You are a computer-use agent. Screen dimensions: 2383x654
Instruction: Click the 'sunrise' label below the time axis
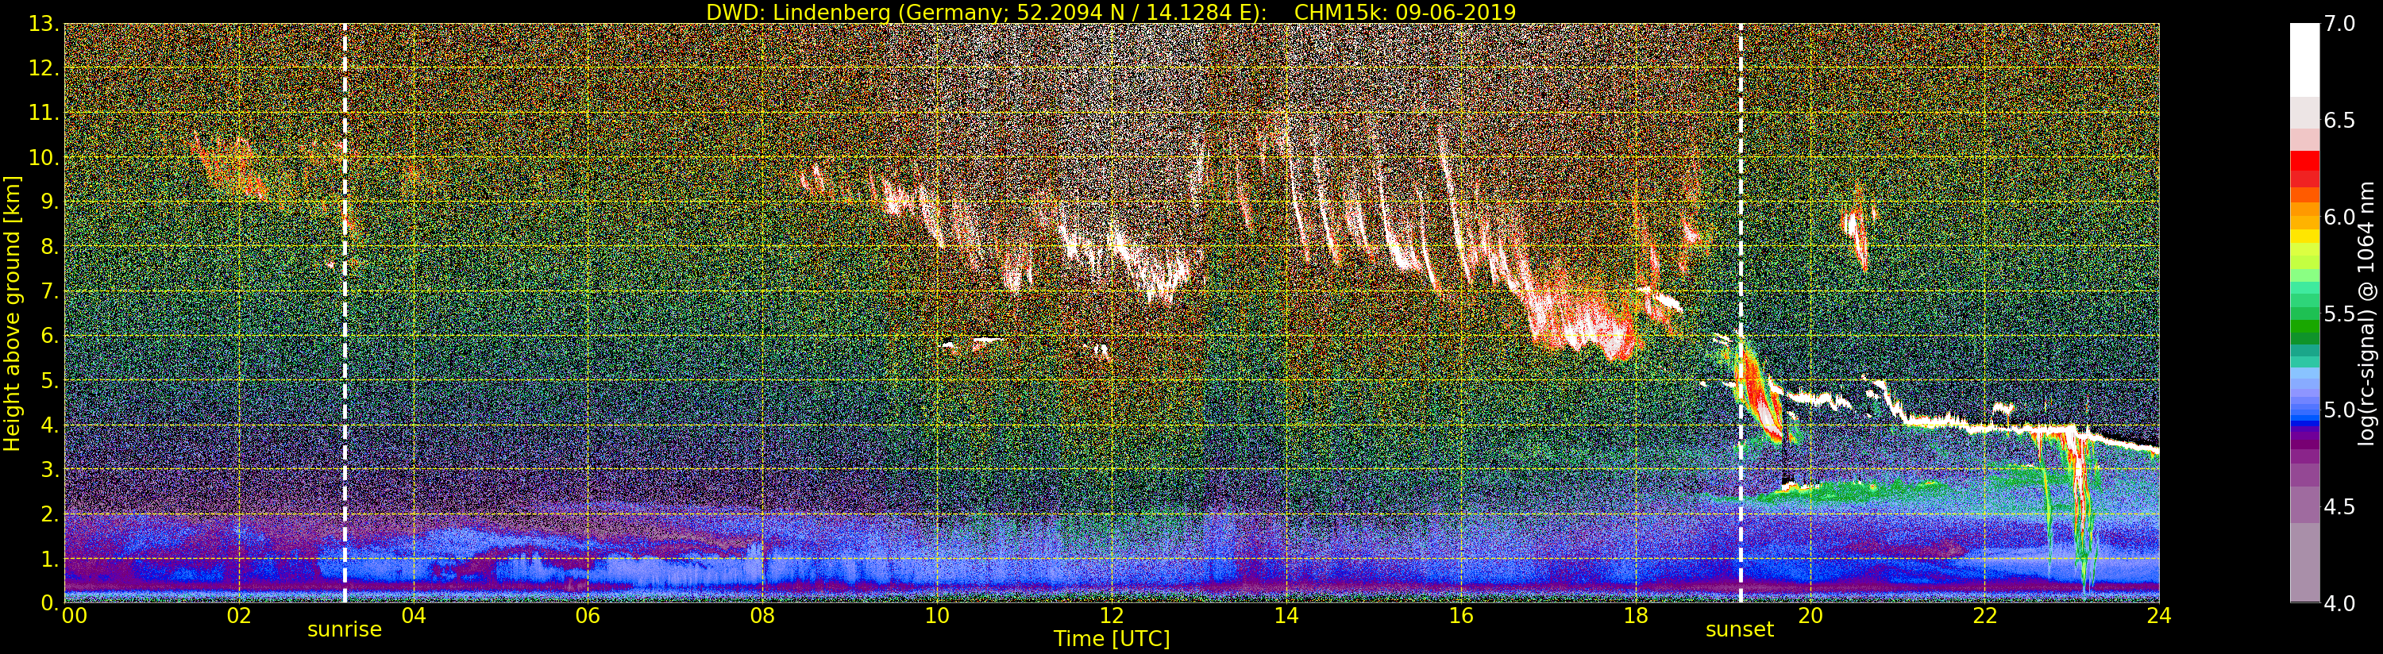[x=344, y=630]
